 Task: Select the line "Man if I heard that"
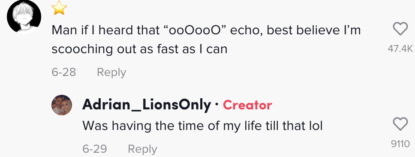point(105,30)
